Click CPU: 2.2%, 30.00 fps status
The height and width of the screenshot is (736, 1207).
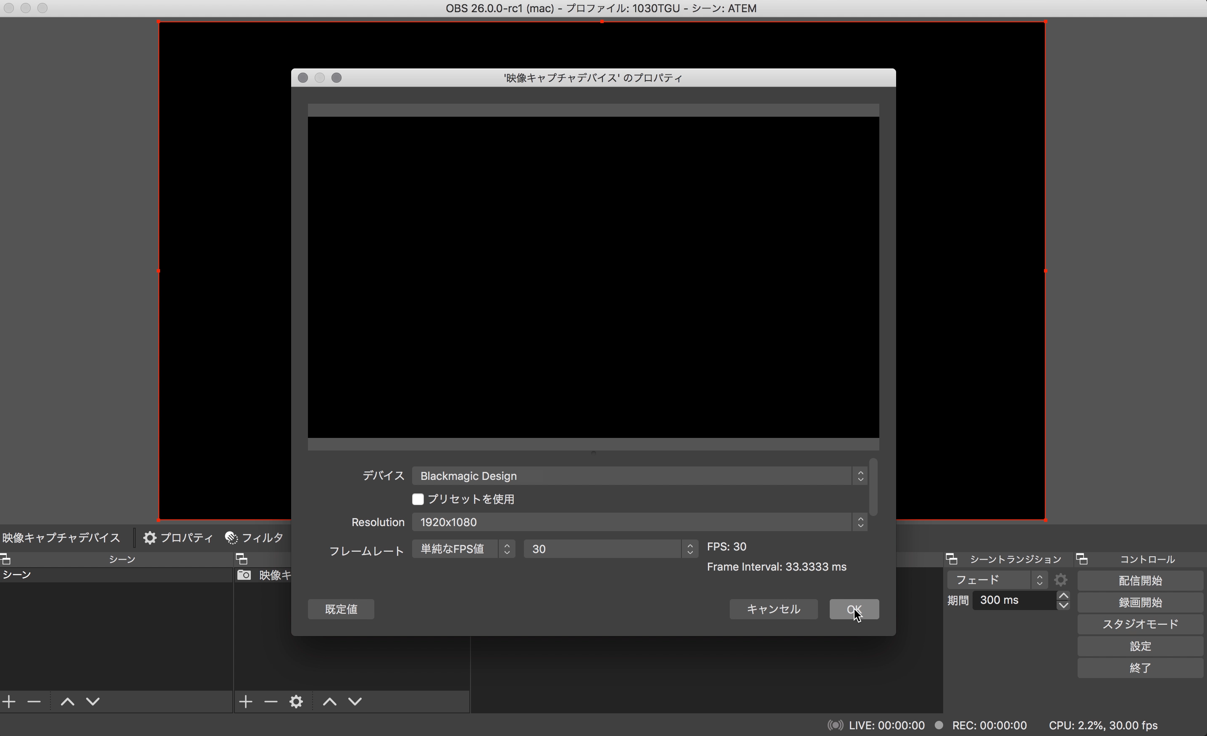(1103, 725)
